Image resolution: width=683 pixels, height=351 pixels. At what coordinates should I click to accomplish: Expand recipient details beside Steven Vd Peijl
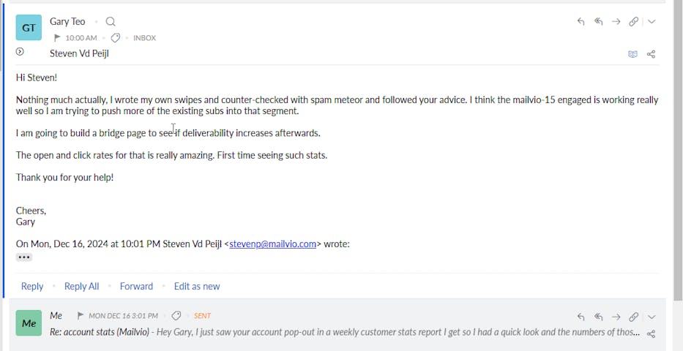pyautogui.click(x=20, y=52)
